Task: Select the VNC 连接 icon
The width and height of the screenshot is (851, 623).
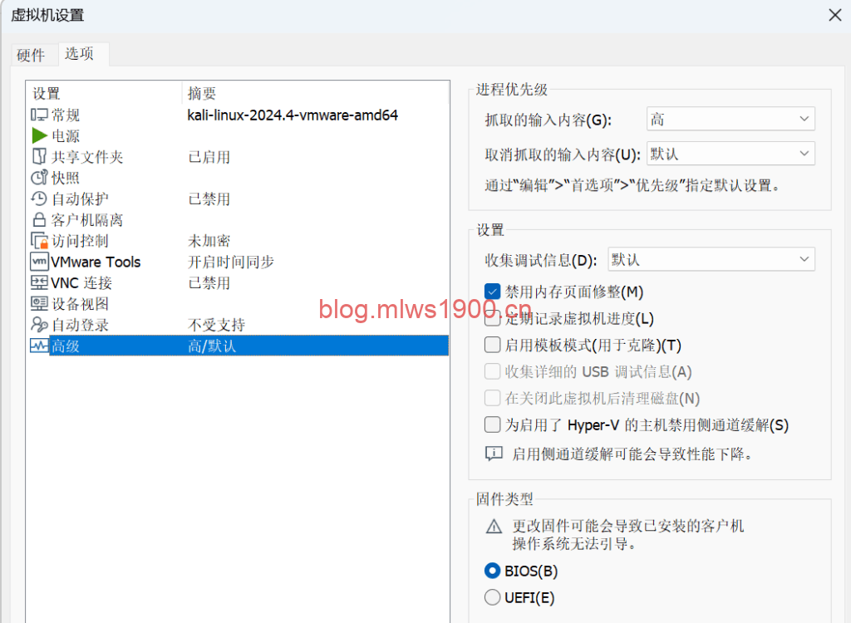Action: point(39,283)
